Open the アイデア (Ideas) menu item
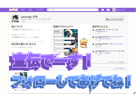Screen dimensions: 136x102 40,10
